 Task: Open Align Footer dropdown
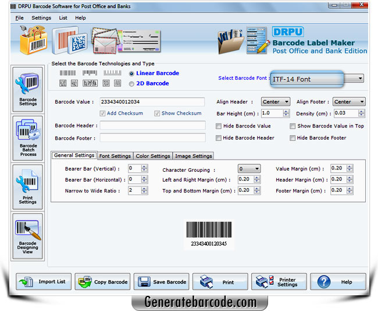point(349,102)
